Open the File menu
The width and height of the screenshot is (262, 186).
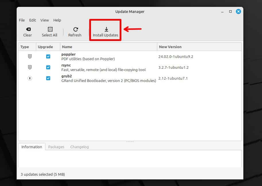22,20
